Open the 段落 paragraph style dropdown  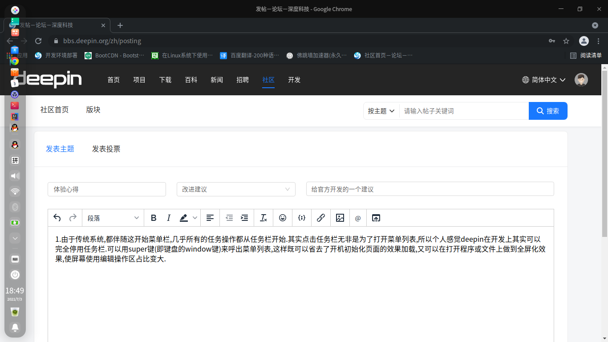tap(113, 218)
